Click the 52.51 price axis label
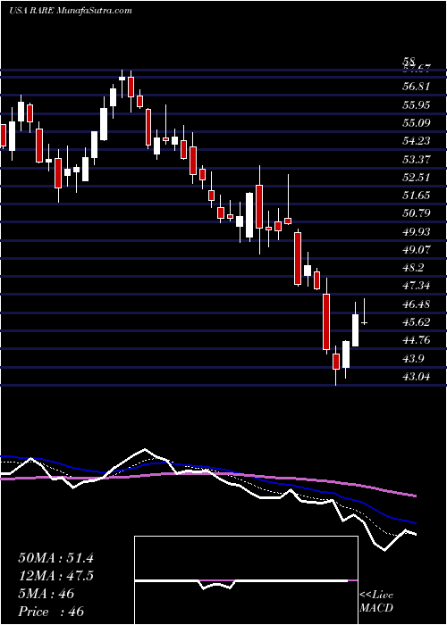 pyautogui.click(x=417, y=178)
